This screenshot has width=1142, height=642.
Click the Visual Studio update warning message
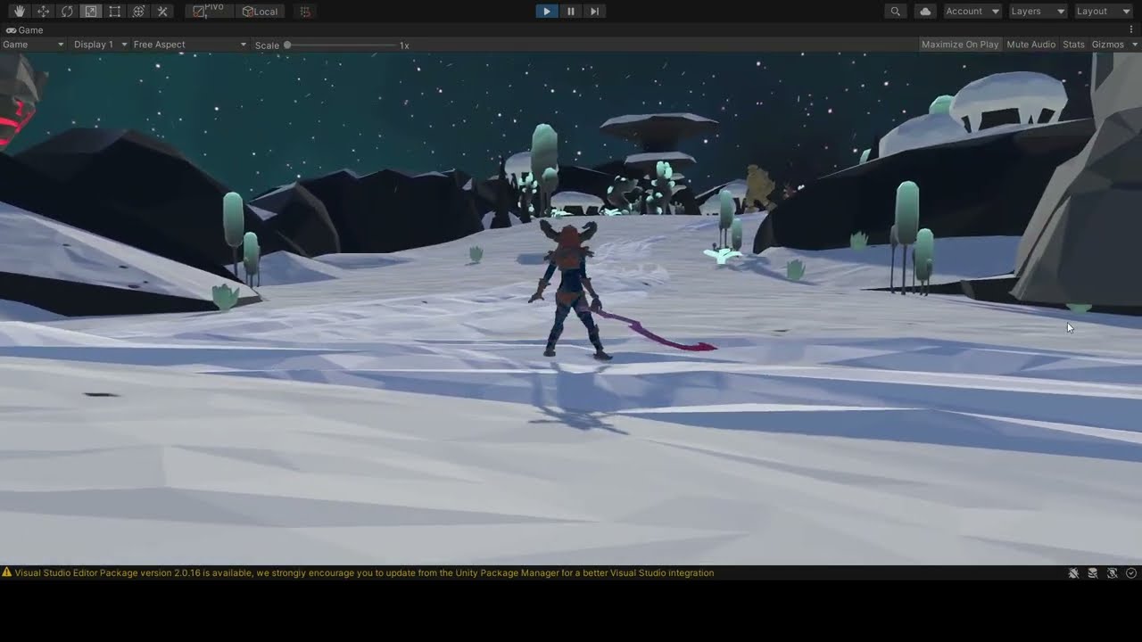(364, 573)
